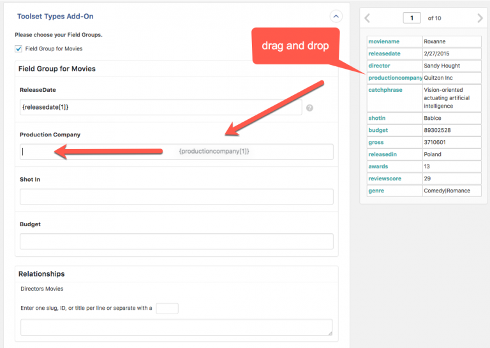Select the budget field tag

coord(378,130)
